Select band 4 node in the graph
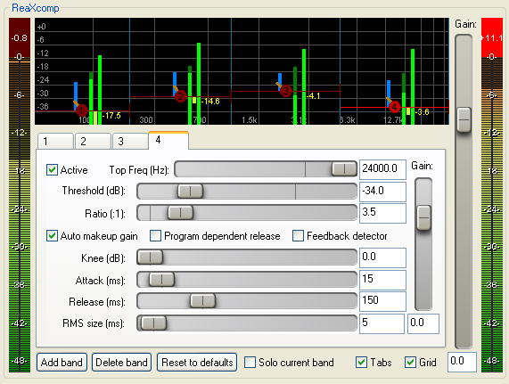 click(394, 107)
